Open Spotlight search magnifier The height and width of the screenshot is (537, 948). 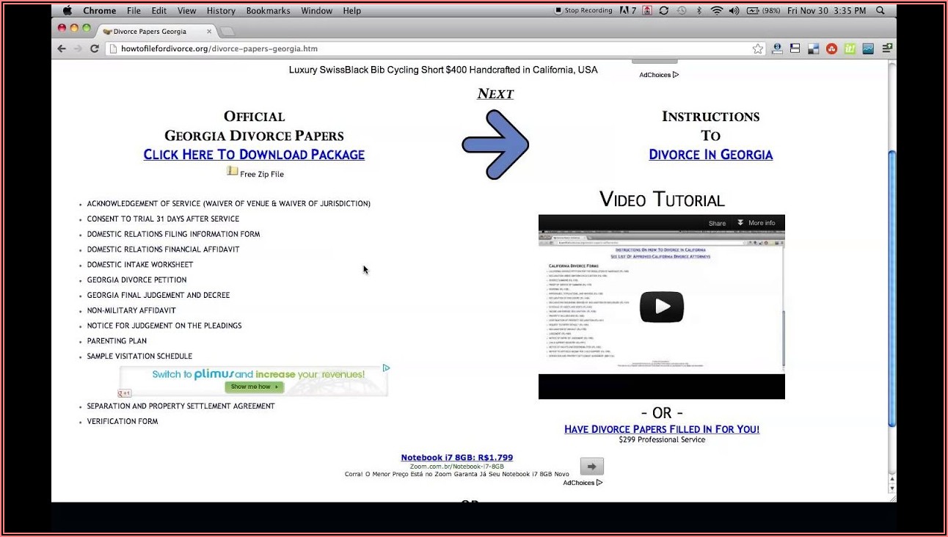(x=880, y=10)
